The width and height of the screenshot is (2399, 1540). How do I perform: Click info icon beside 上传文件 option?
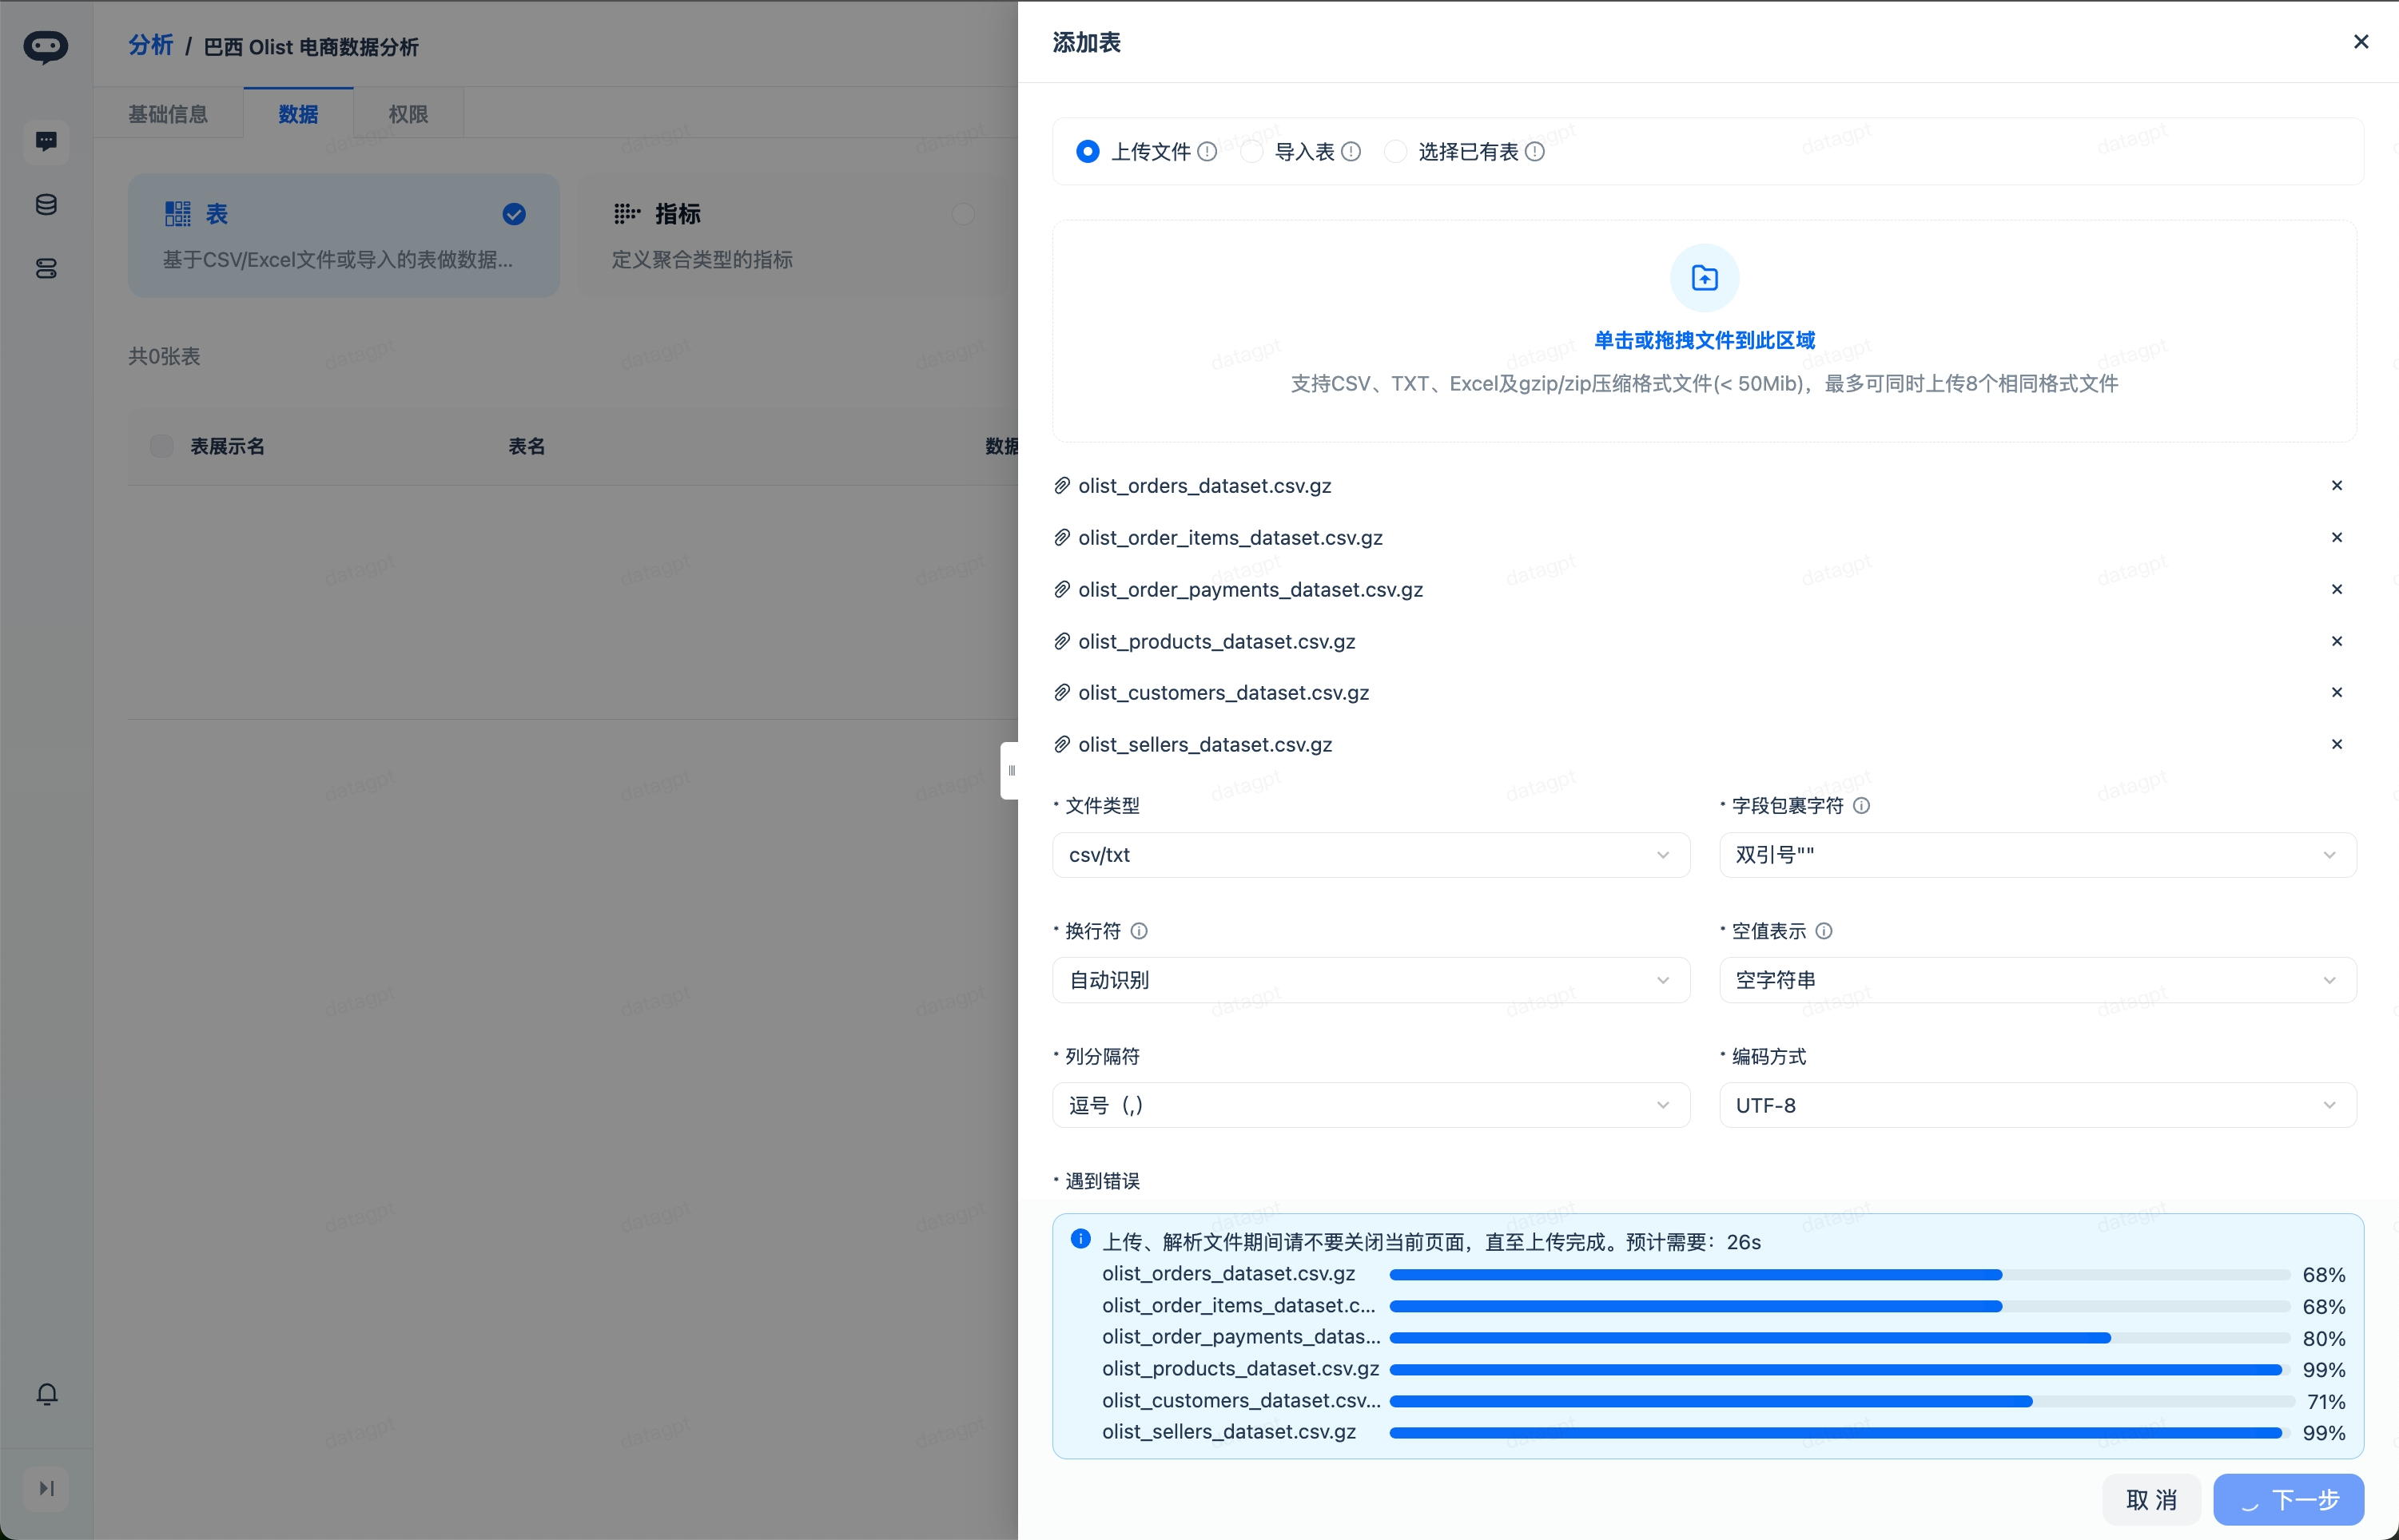[x=1207, y=152]
